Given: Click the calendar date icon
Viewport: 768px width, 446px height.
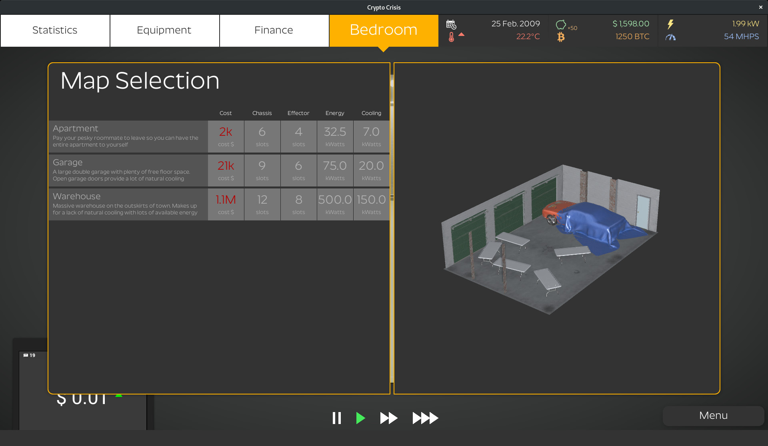Looking at the screenshot, I should (452, 24).
